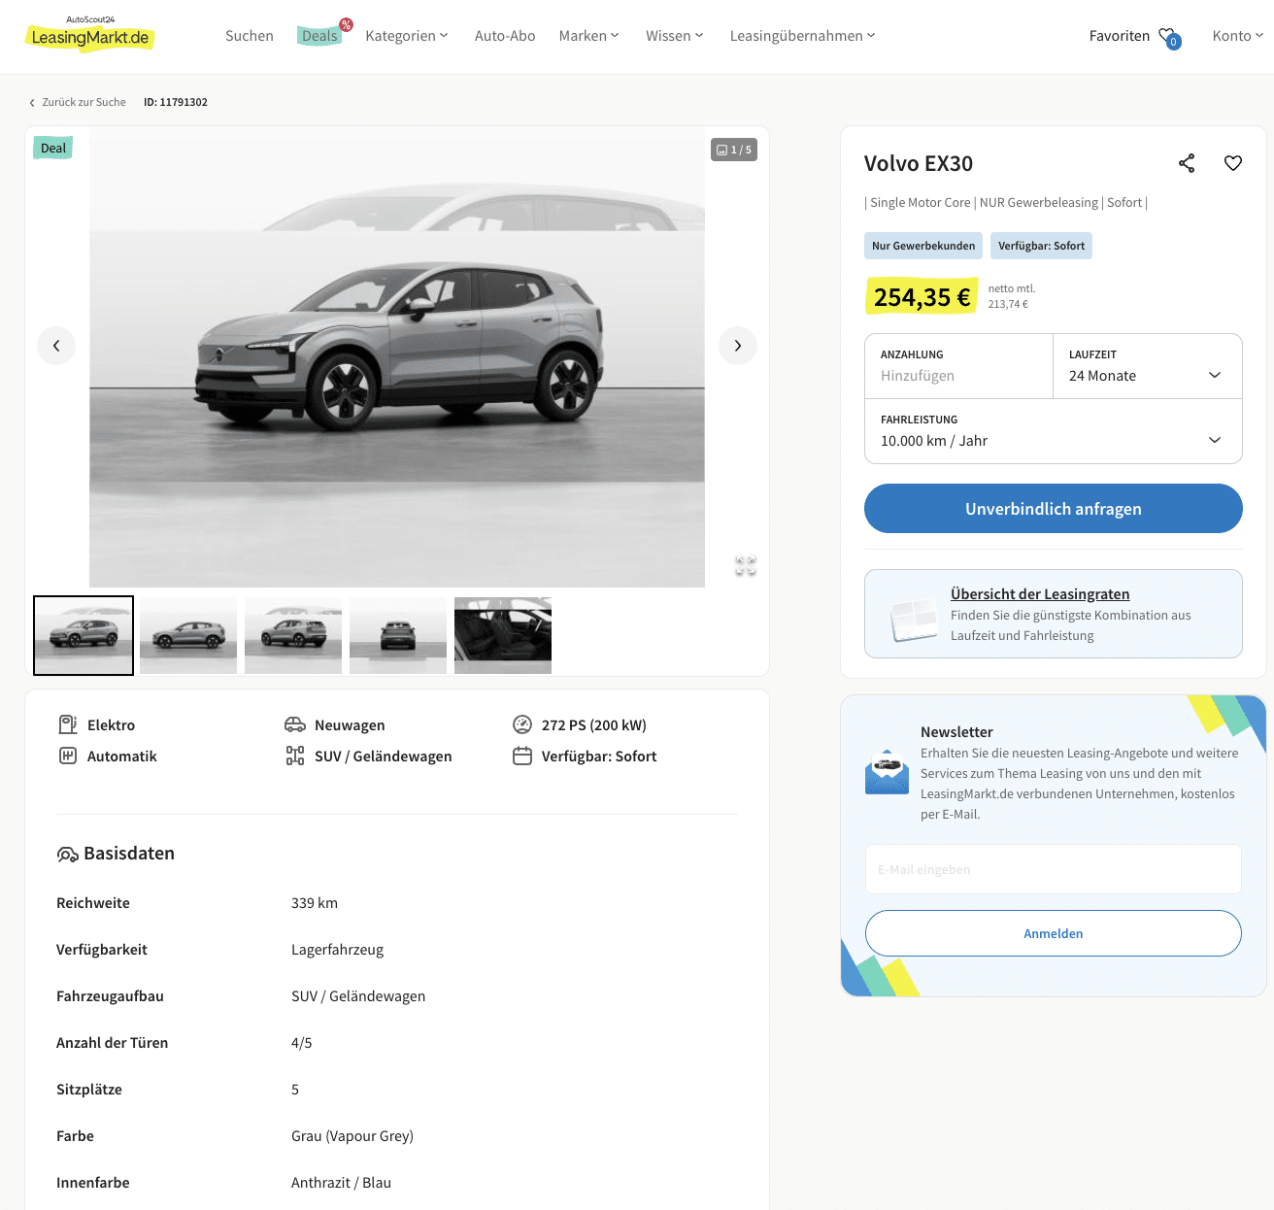Click the LeasingMarkt.de logo
Screen dimensions: 1274x1210
(x=89, y=35)
